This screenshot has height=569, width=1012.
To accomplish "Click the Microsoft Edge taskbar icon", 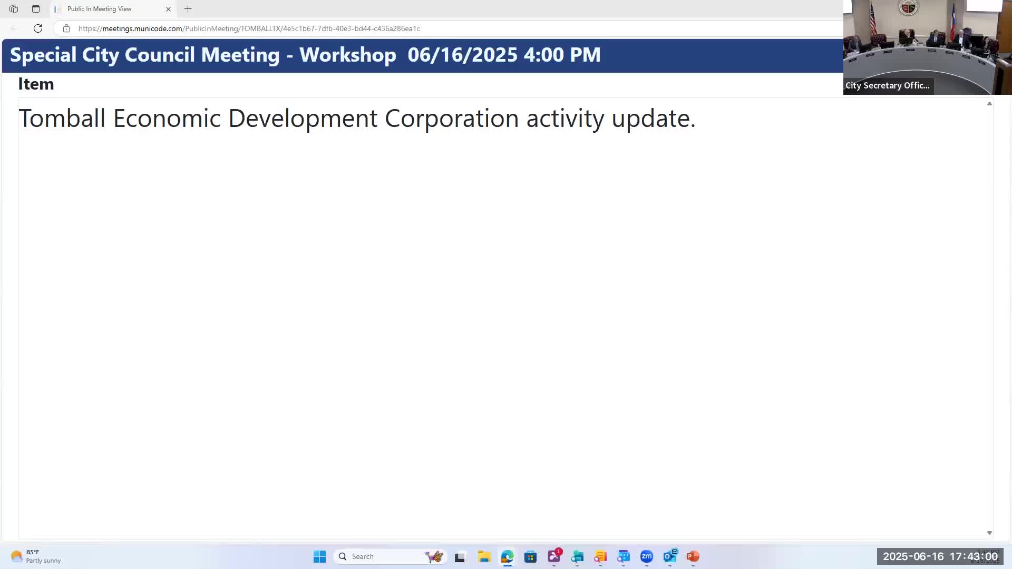I will 507,556.
